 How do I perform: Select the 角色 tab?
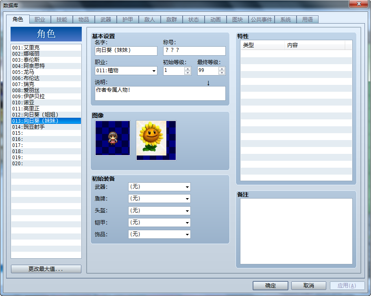coord(18,19)
